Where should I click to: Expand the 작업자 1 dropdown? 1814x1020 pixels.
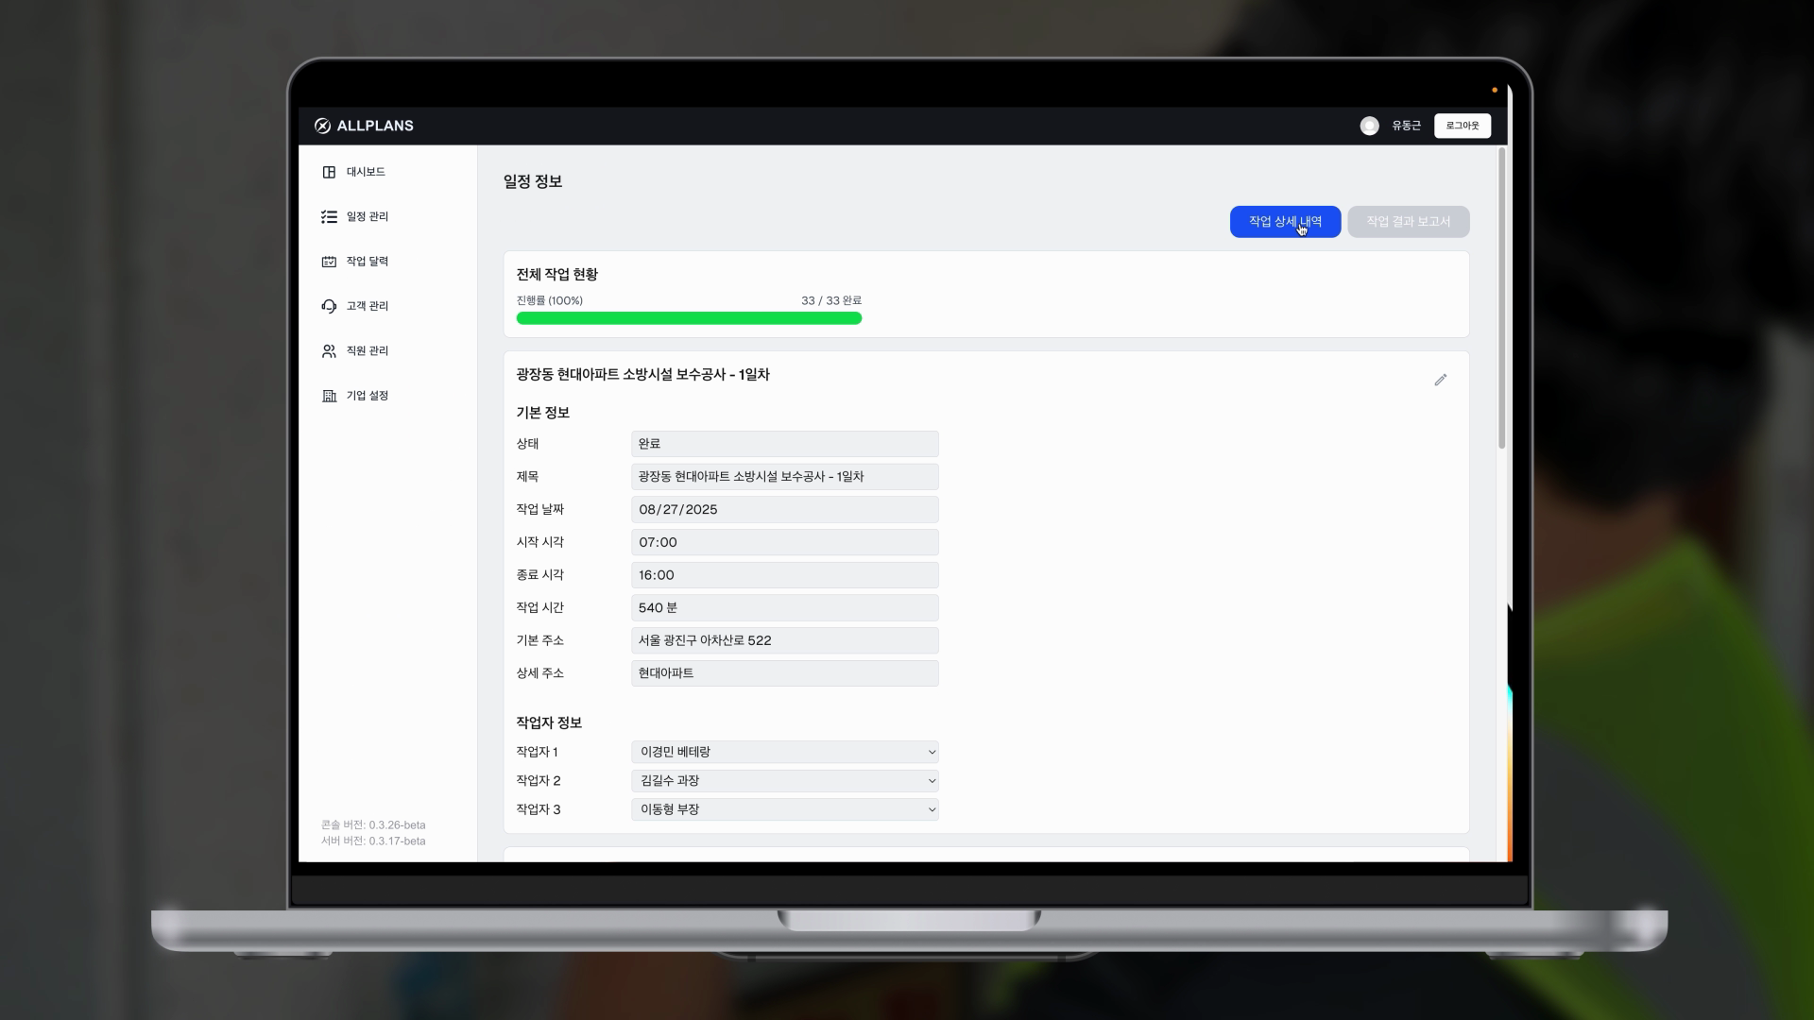point(784,752)
